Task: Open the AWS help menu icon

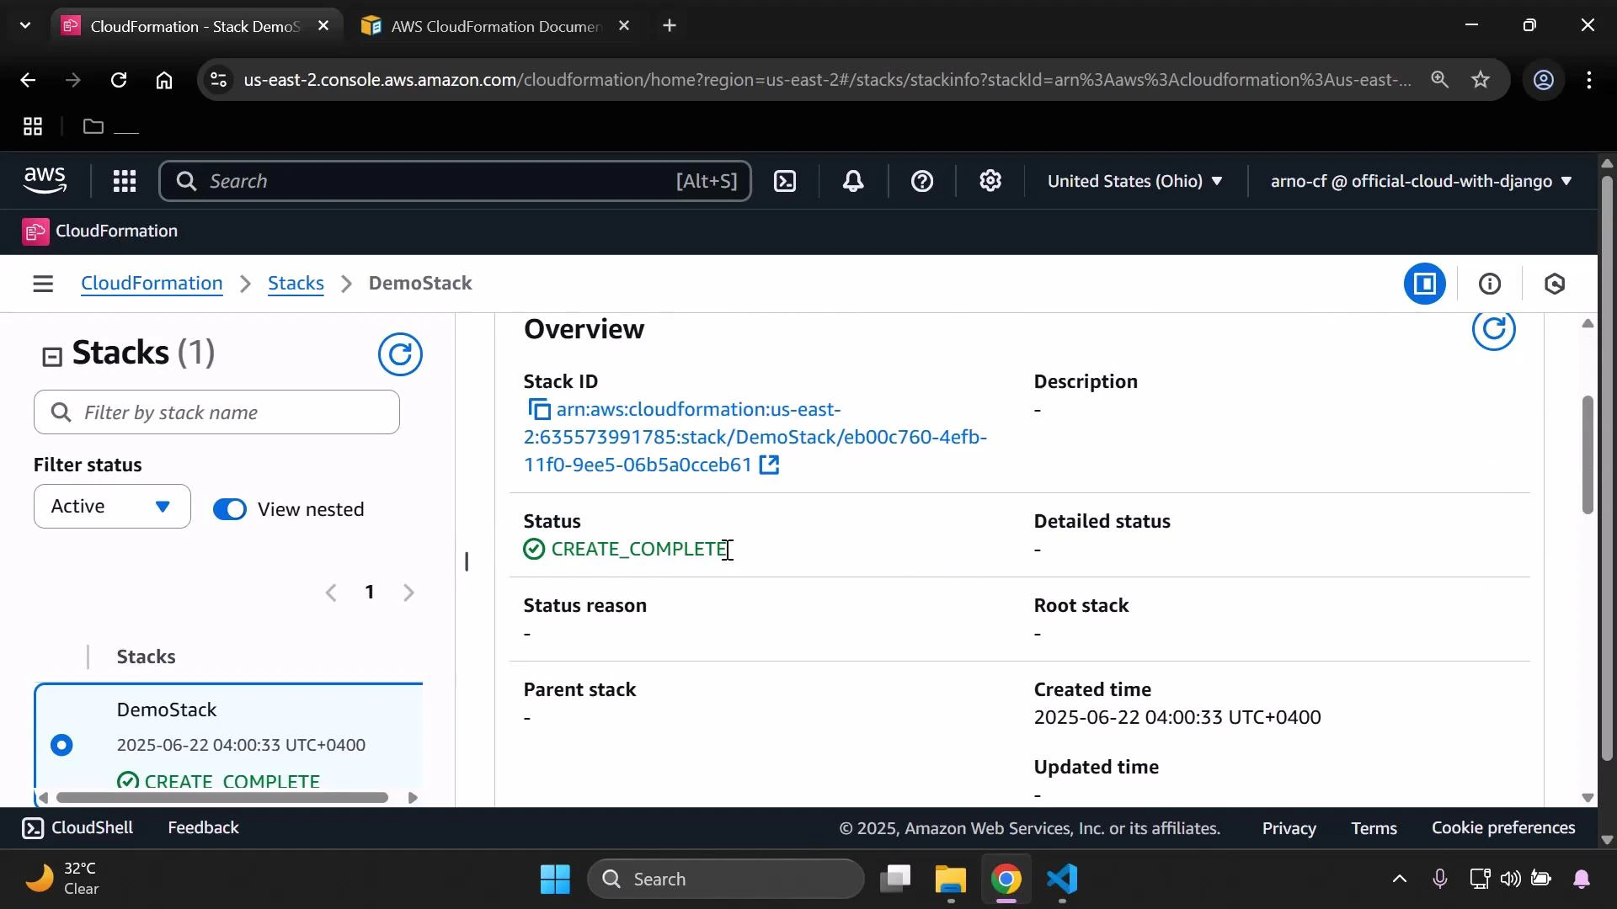Action: [923, 181]
